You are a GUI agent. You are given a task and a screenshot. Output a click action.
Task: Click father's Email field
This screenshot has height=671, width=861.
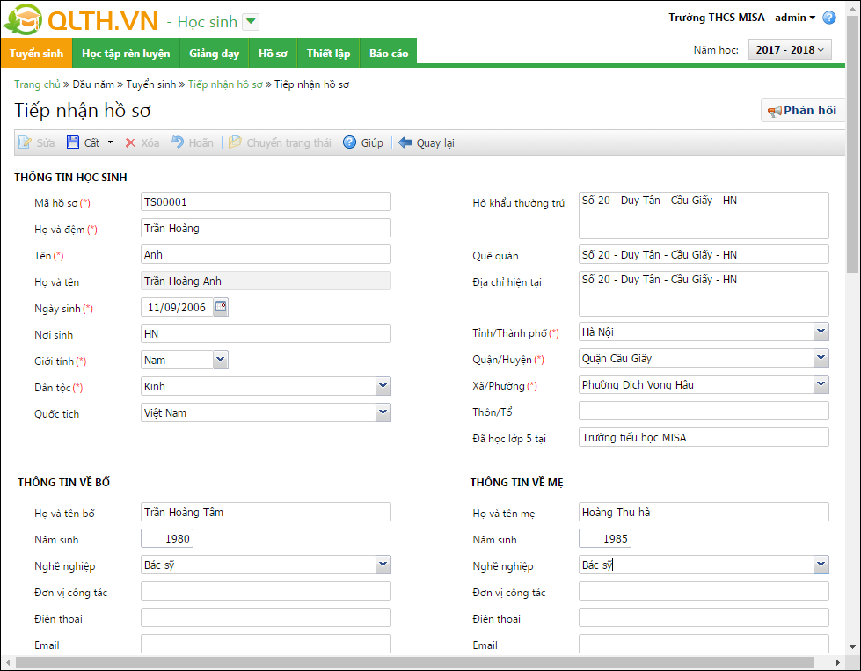pos(266,644)
